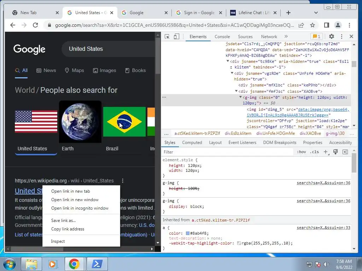Show more DevTools tabs chevron

(x=286, y=36)
